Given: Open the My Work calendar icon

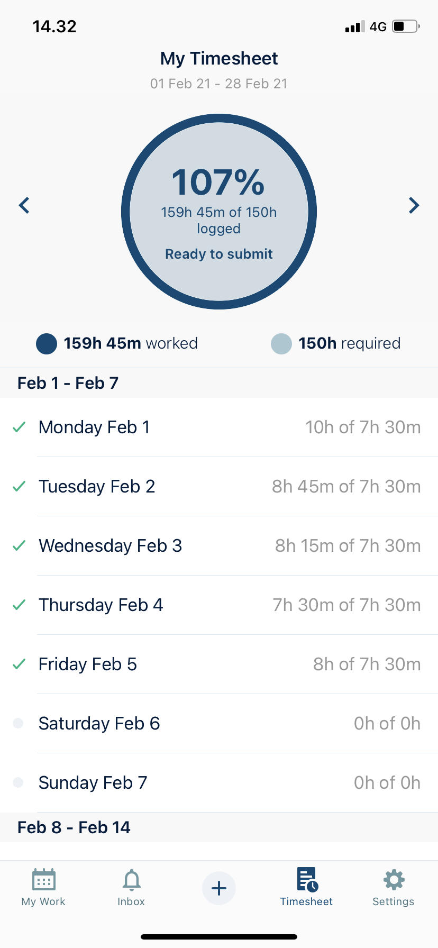Looking at the screenshot, I should pyautogui.click(x=44, y=880).
